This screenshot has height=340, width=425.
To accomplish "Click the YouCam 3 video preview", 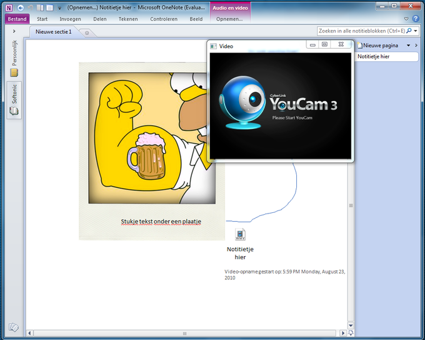I will click(x=281, y=106).
